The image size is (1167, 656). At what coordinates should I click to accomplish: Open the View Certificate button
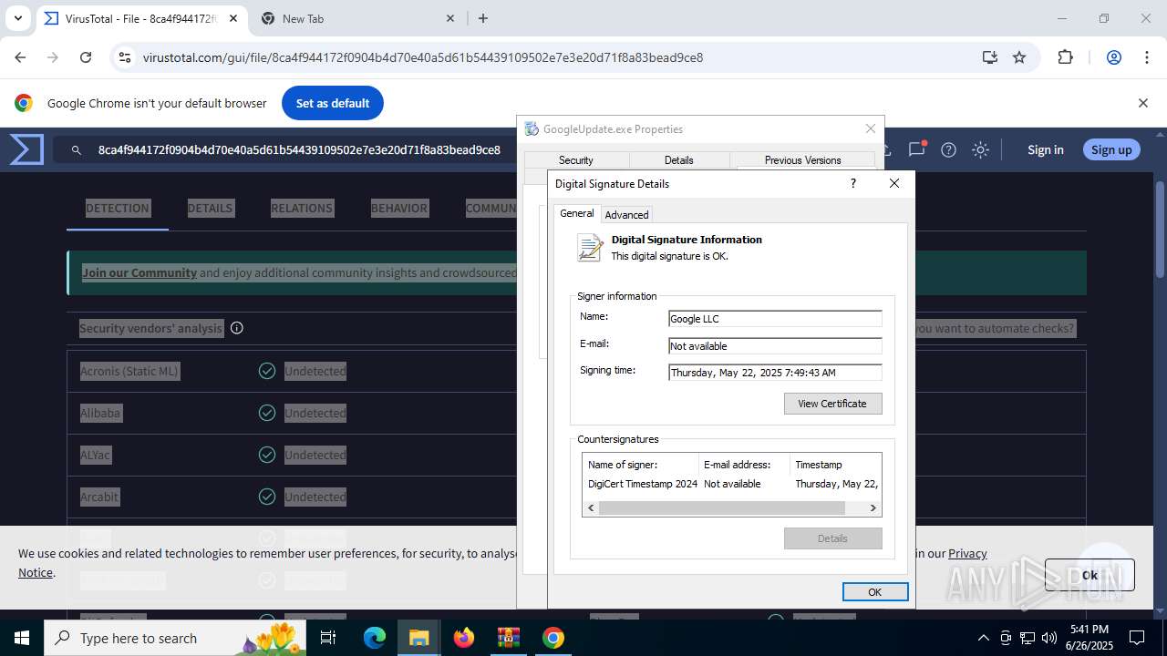click(832, 404)
